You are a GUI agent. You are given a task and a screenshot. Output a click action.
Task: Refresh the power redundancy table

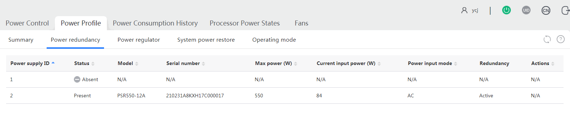547,39
